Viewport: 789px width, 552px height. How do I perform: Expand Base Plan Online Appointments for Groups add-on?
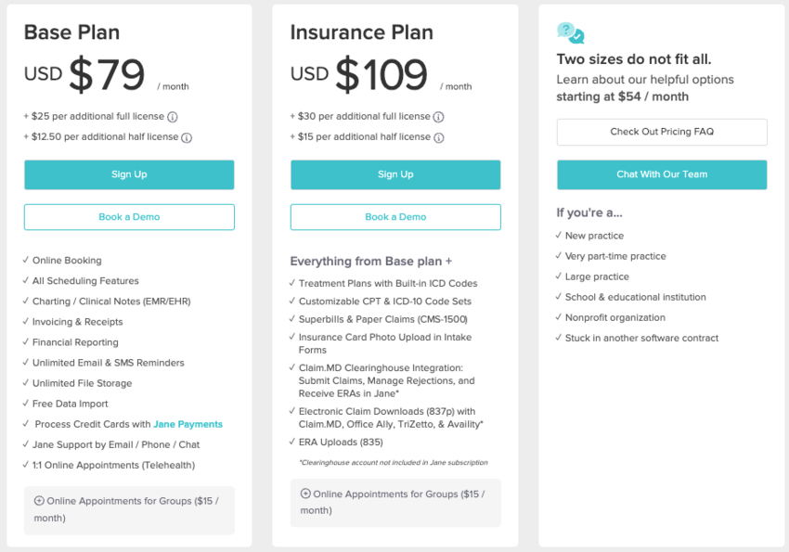point(129,509)
